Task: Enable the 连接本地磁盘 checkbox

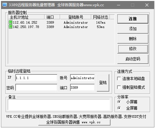Action: pos(119,78)
